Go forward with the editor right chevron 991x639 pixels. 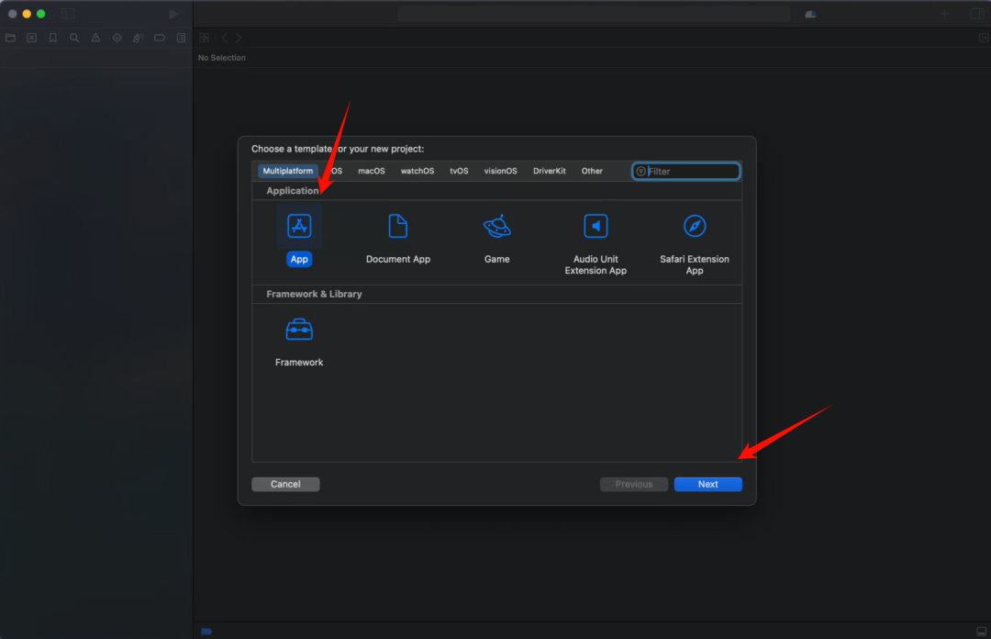pos(239,38)
